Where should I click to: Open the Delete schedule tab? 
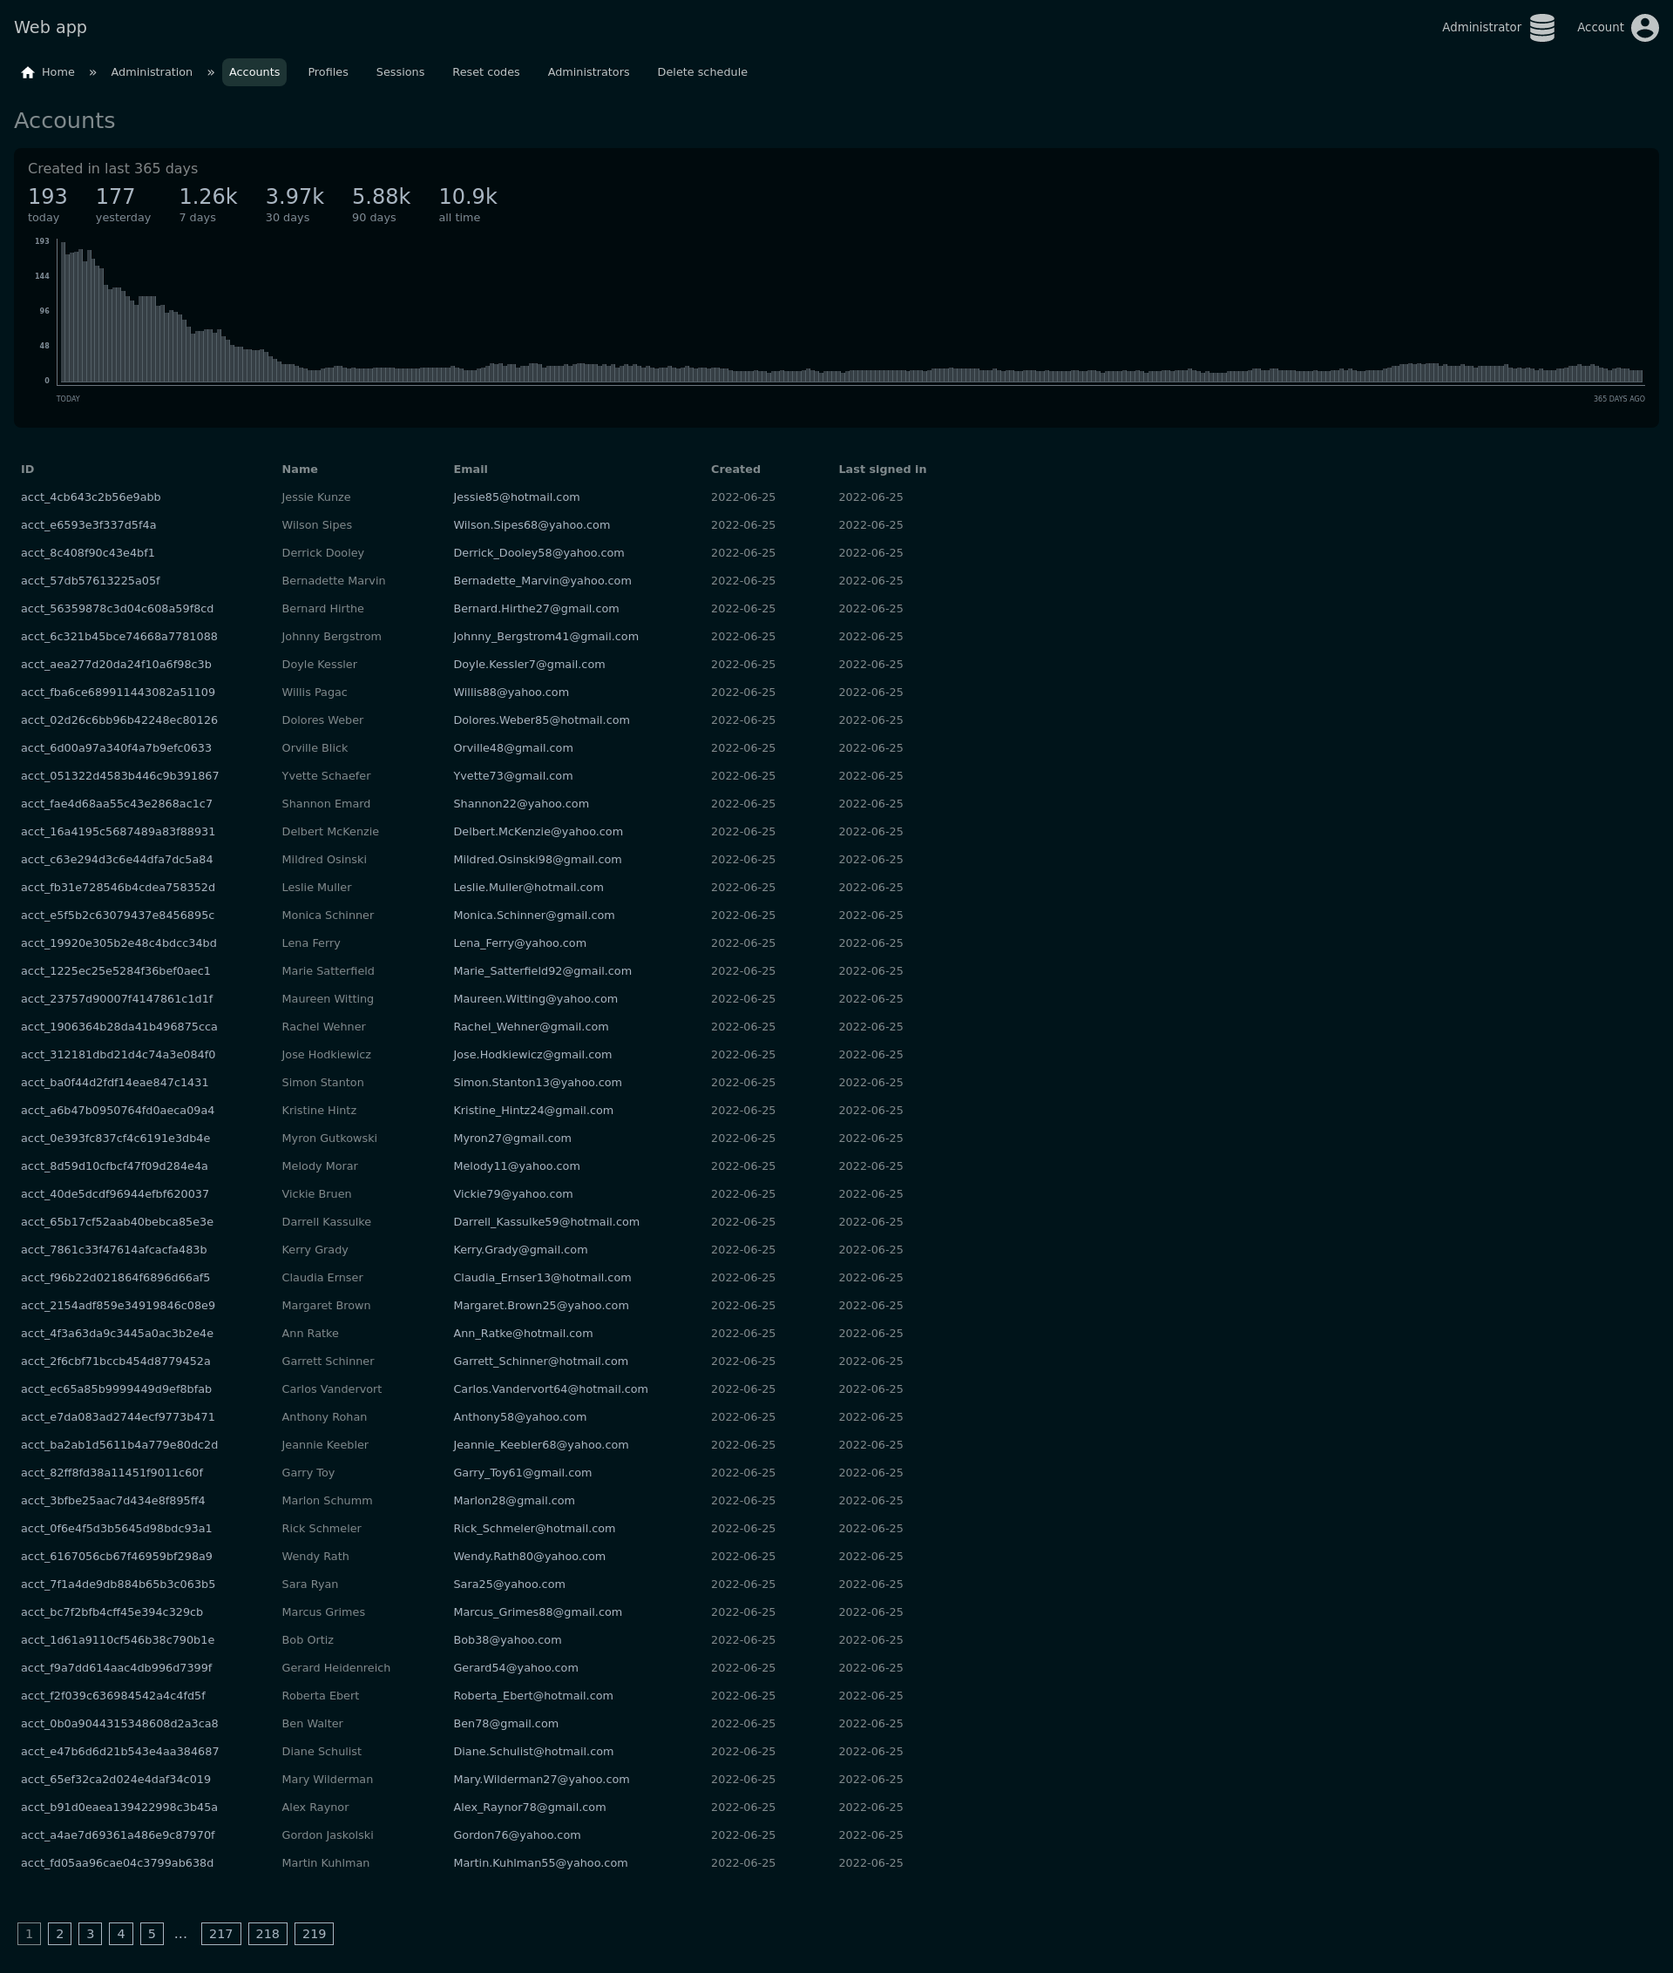[701, 72]
